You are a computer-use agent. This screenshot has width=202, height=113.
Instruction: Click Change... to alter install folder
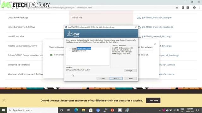pos(130,70)
